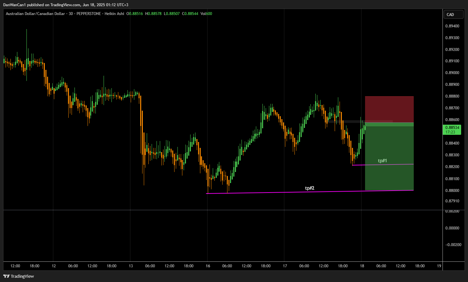Click the tp#1 text label
This screenshot has height=282, width=468.
382,161
